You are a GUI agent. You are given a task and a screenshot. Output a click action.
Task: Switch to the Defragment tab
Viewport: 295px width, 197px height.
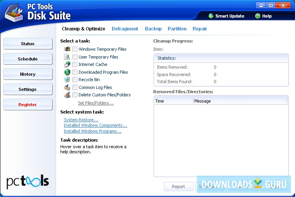tap(125, 29)
